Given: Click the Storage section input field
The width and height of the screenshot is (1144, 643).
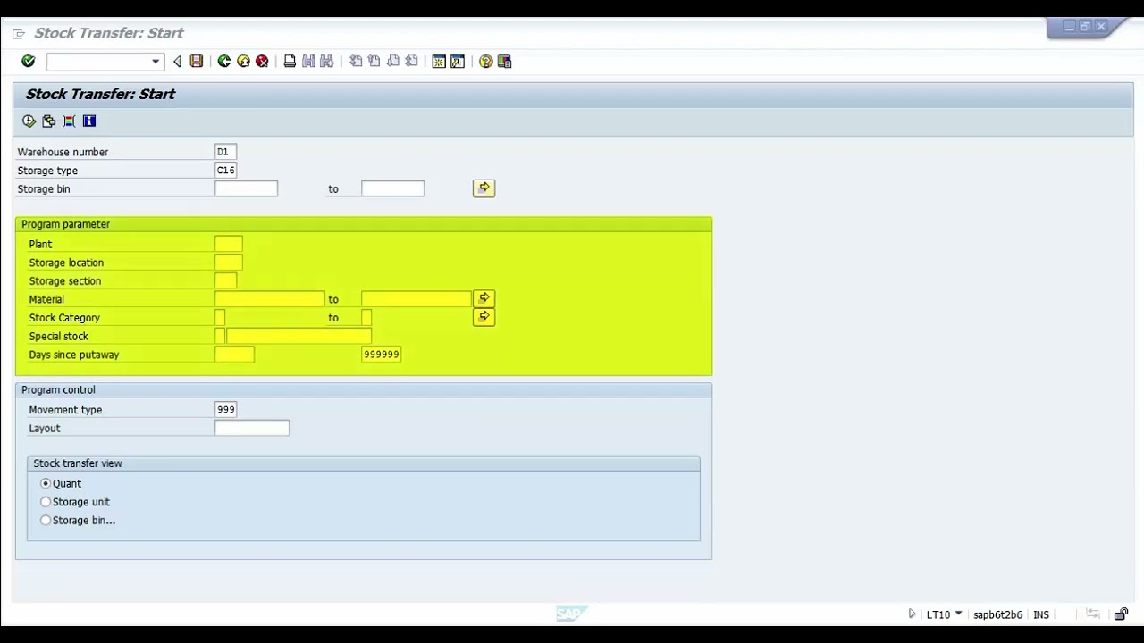Looking at the screenshot, I should coord(225,280).
